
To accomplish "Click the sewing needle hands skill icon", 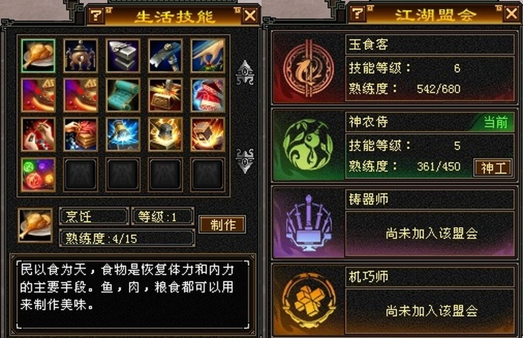I will coord(38,135).
